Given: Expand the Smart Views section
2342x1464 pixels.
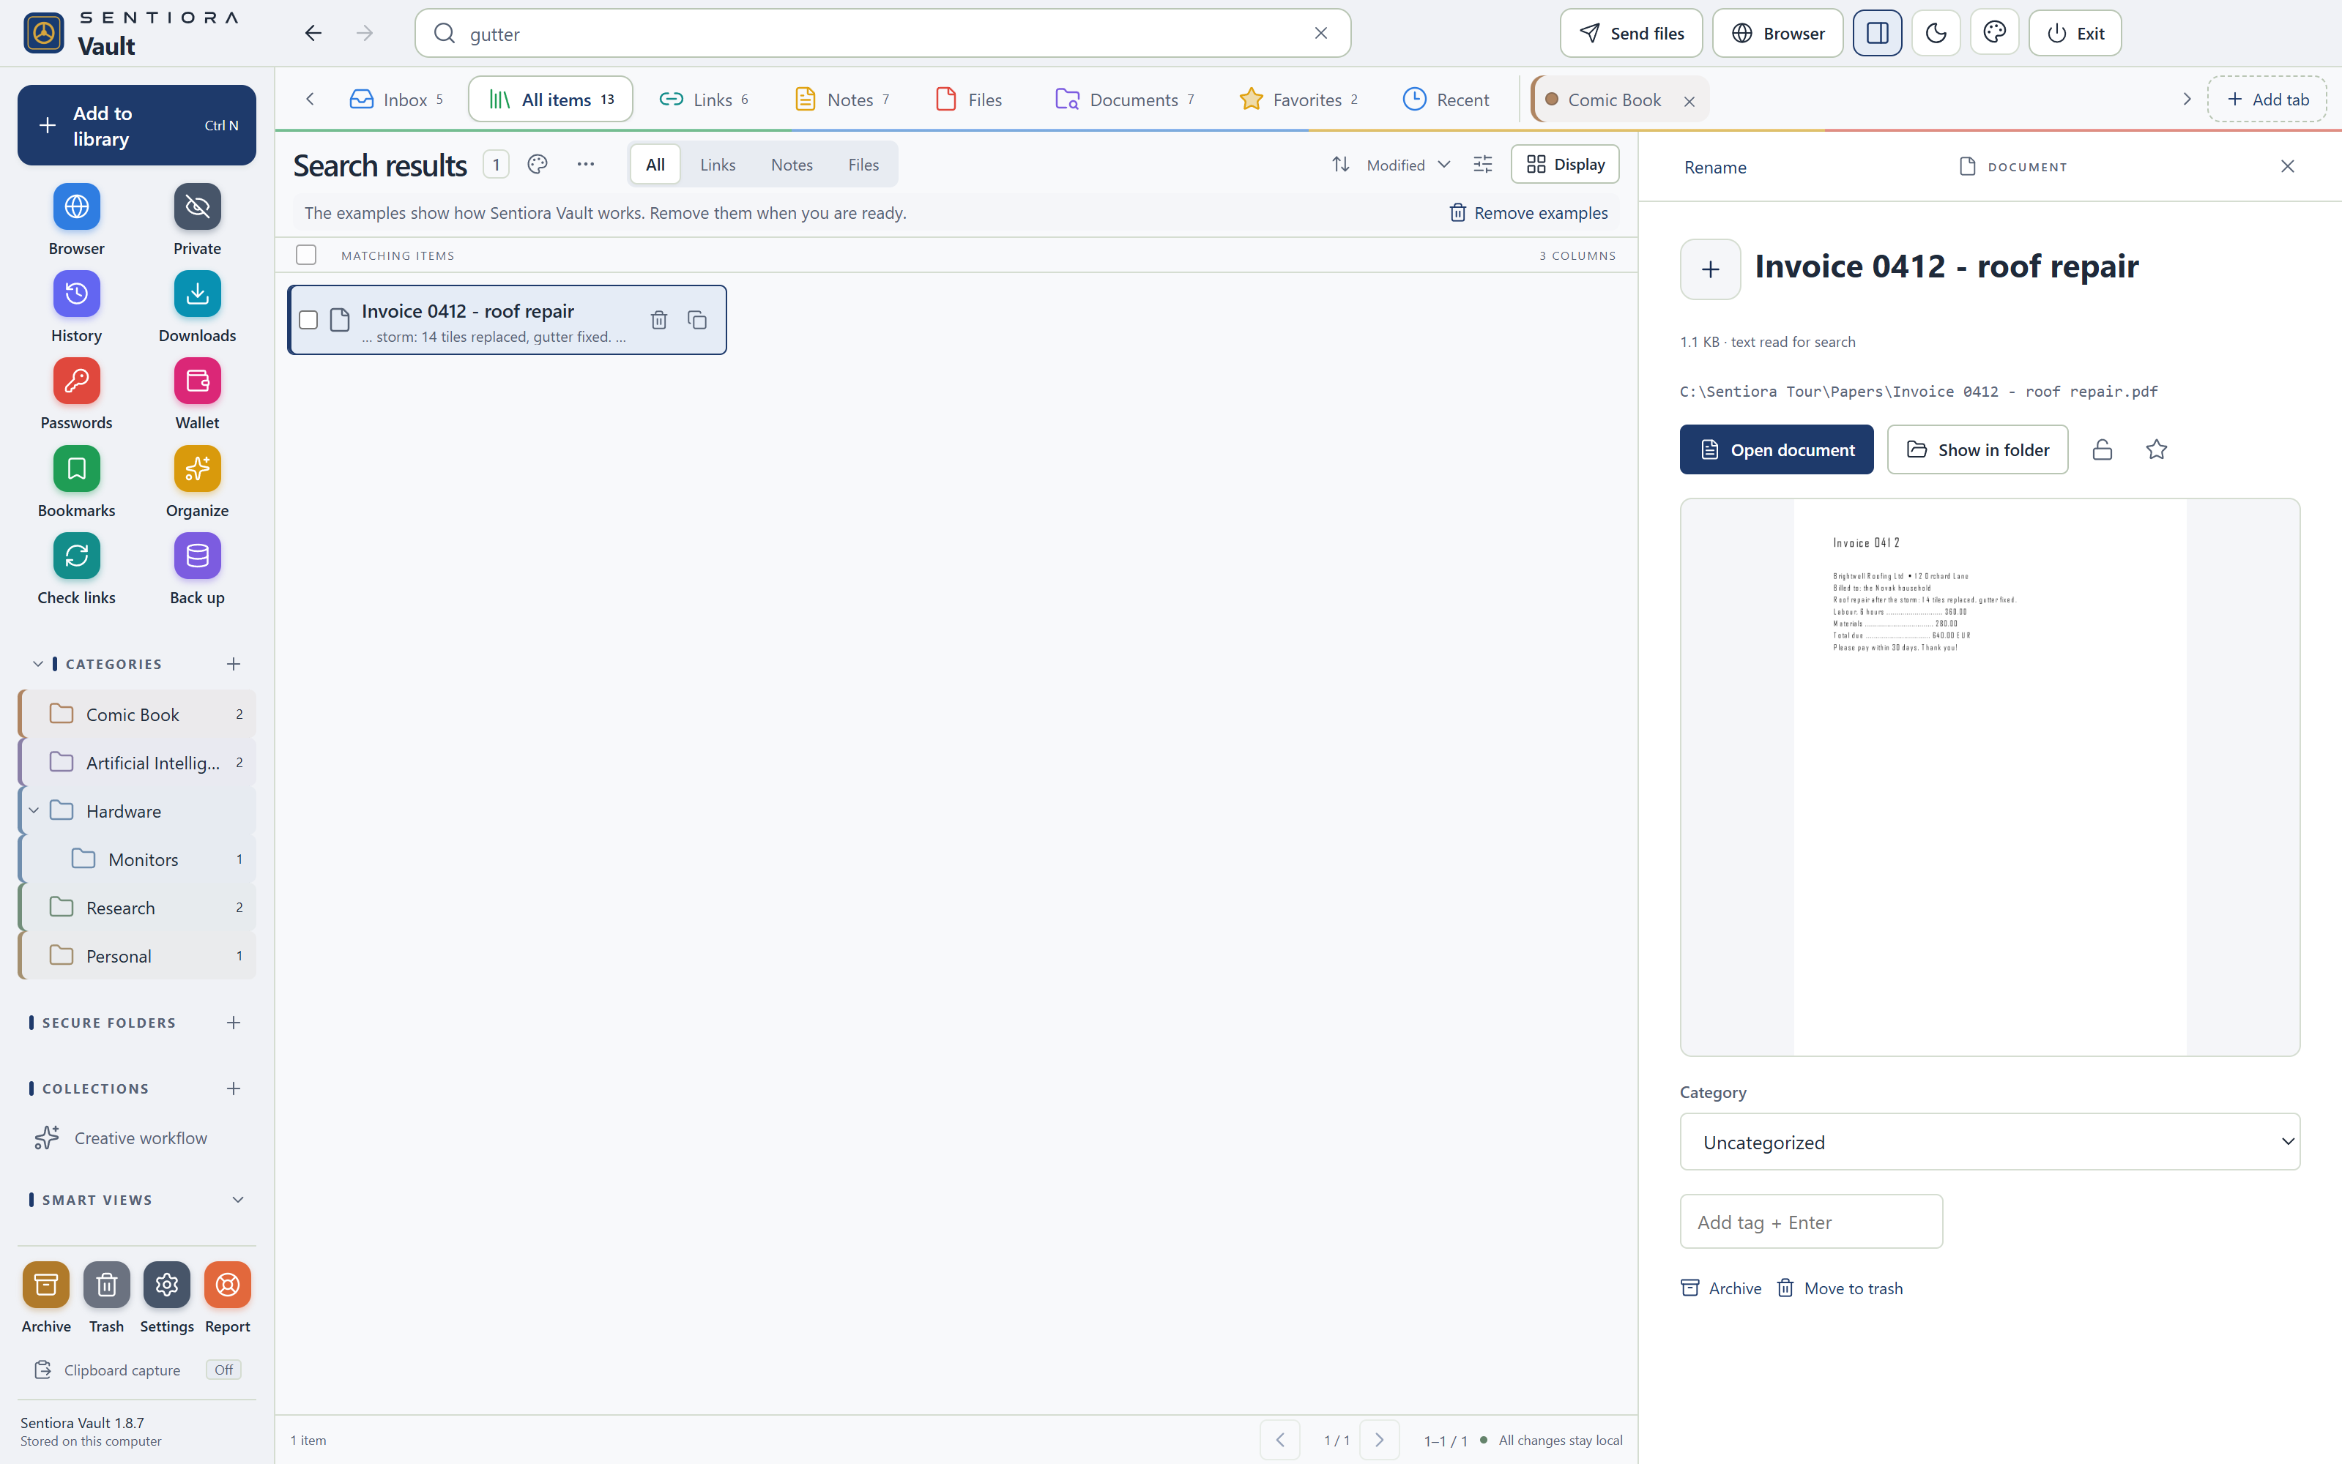Looking at the screenshot, I should [x=238, y=1200].
